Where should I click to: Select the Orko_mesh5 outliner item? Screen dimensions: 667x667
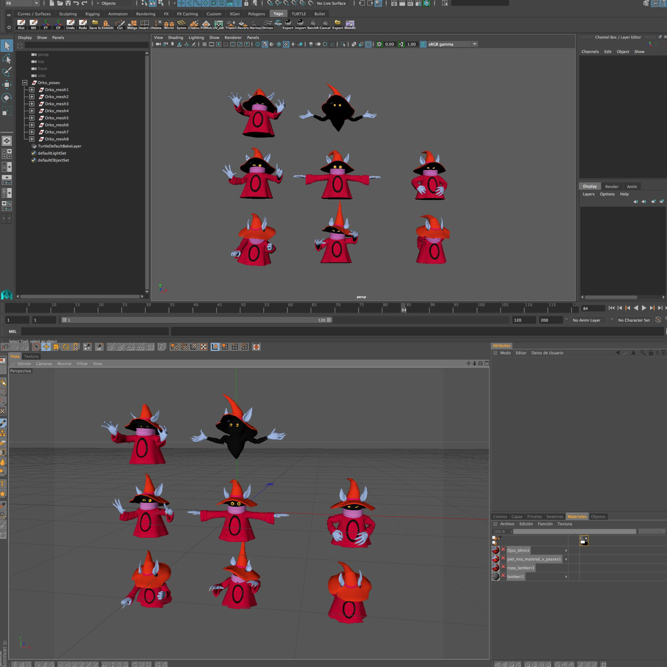pos(57,118)
